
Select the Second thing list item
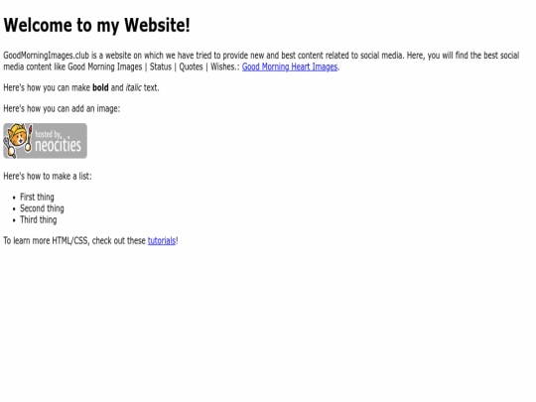(x=42, y=208)
